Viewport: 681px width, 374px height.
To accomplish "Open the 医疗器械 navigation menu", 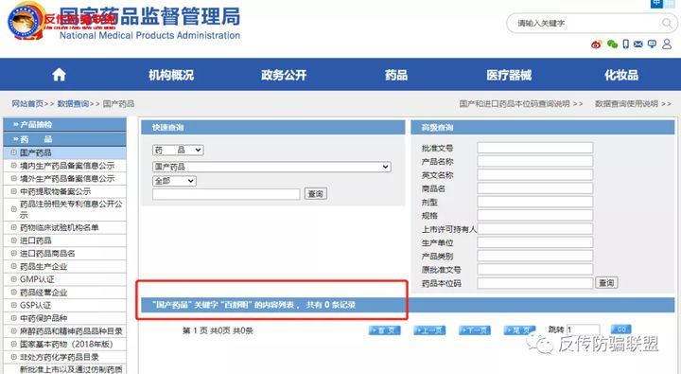I will coord(509,75).
